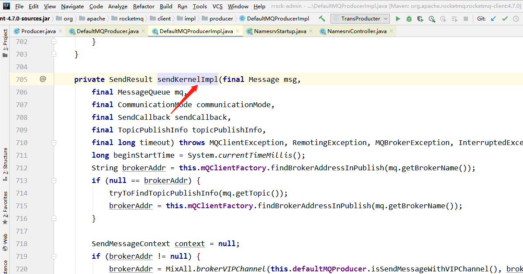Collapse fold marker at line 702
523x274 pixels.
coord(54,42)
